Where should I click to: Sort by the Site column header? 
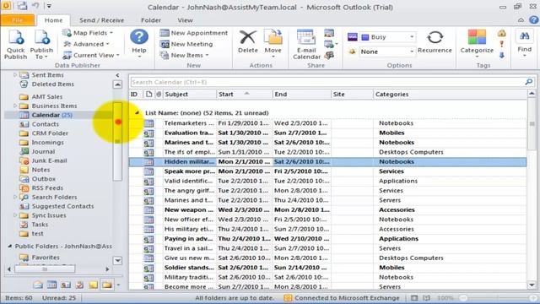pos(352,94)
